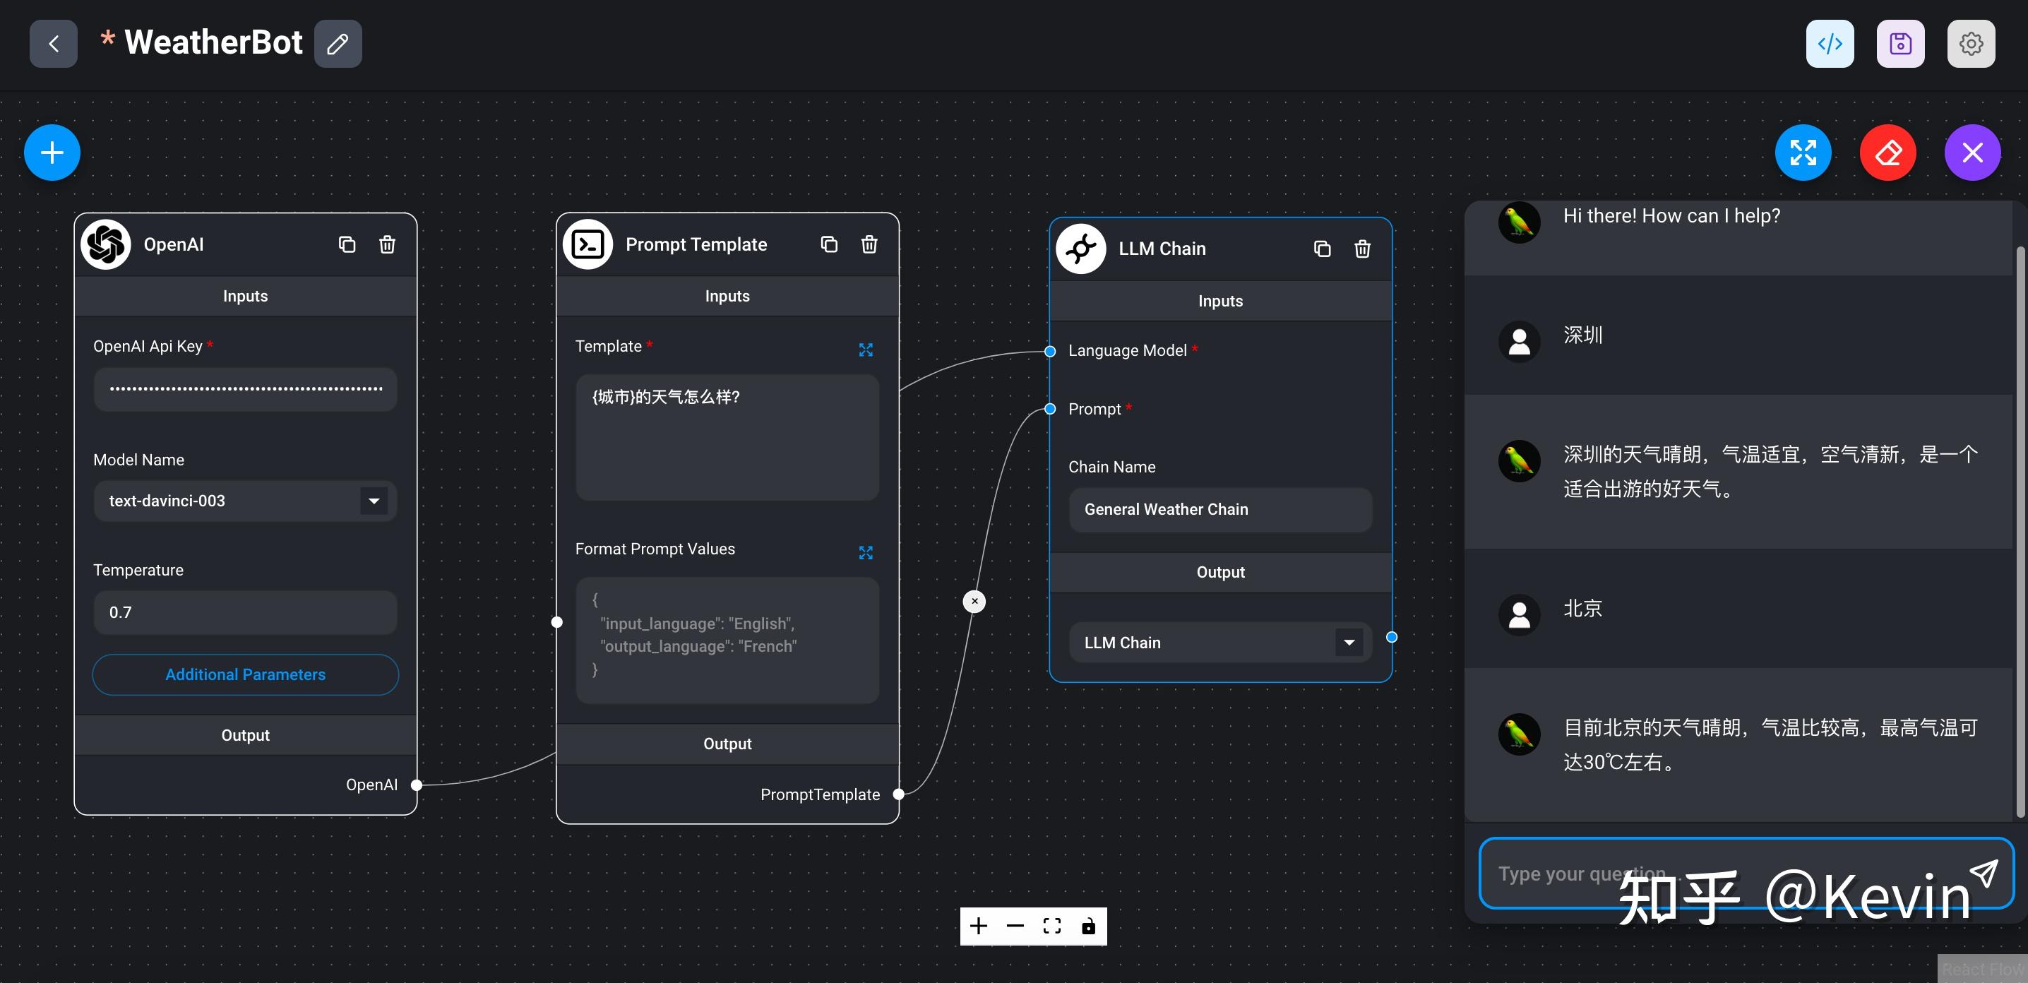
Task: Edit the WeatherBot flow name
Action: click(338, 43)
